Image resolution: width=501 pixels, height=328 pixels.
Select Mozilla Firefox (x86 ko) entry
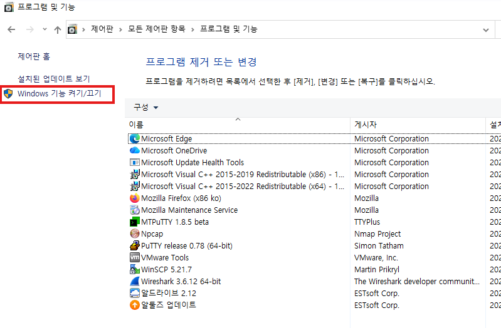[x=181, y=198]
